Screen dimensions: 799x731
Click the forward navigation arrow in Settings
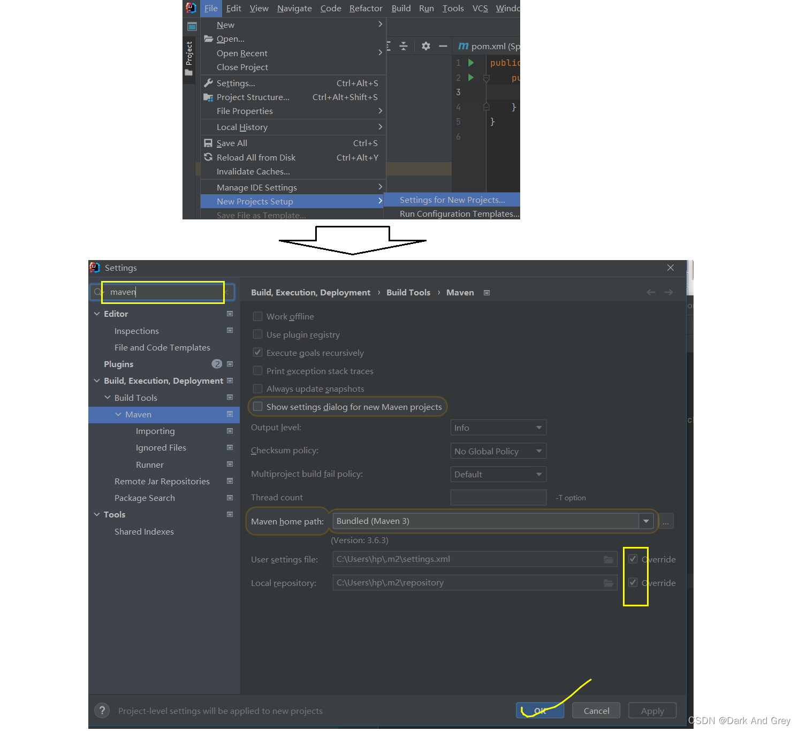click(668, 292)
